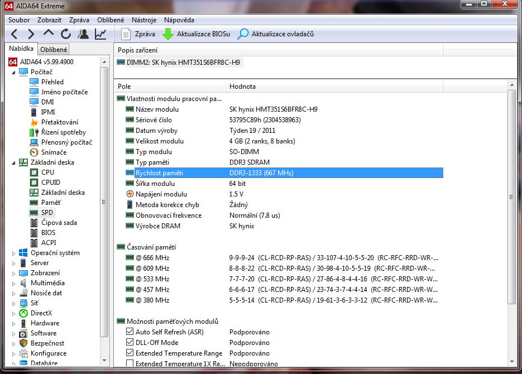This screenshot has width=522, height=374.
Task: Open the Snímače gauge icon
Action: pyautogui.click(x=34, y=152)
